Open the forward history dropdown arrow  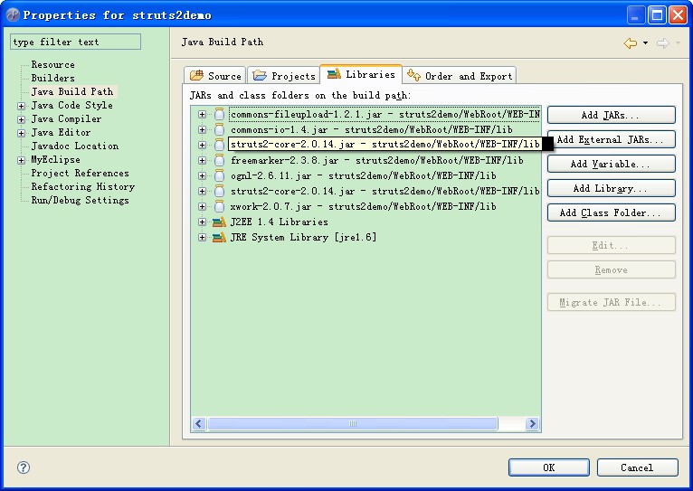tap(678, 42)
